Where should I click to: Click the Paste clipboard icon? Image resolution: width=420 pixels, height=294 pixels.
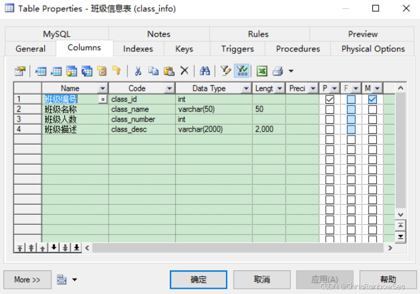pos(169,71)
